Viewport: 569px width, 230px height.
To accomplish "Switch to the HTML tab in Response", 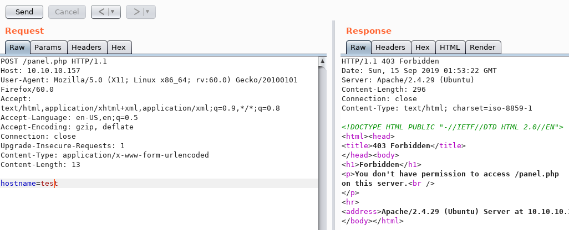I will coord(450,48).
